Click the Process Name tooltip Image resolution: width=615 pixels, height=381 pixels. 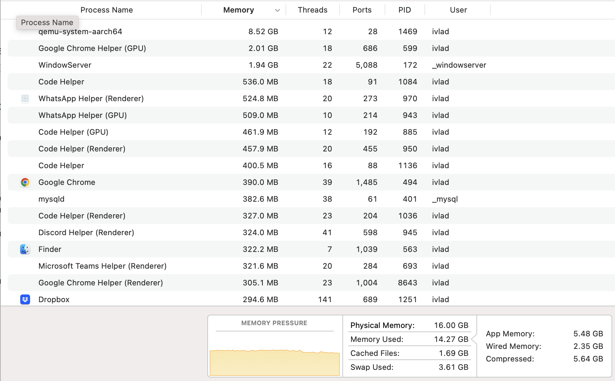[47, 22]
